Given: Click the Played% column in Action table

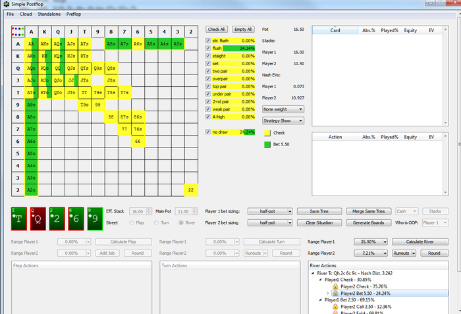Looking at the screenshot, I should point(389,137).
